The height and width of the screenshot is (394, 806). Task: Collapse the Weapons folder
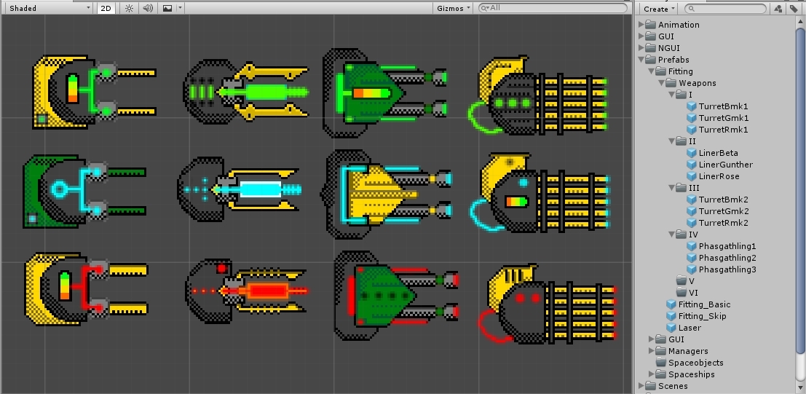pos(663,83)
